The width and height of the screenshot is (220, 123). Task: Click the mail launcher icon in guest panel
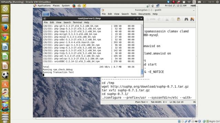79,6
